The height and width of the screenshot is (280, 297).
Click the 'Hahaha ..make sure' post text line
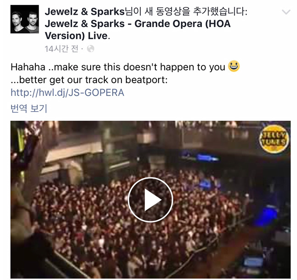tap(118, 67)
